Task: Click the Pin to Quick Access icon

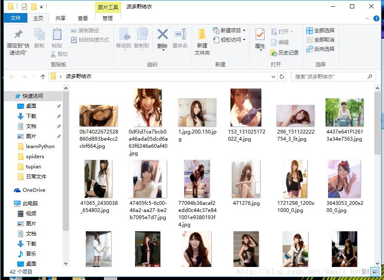Action: point(18,34)
